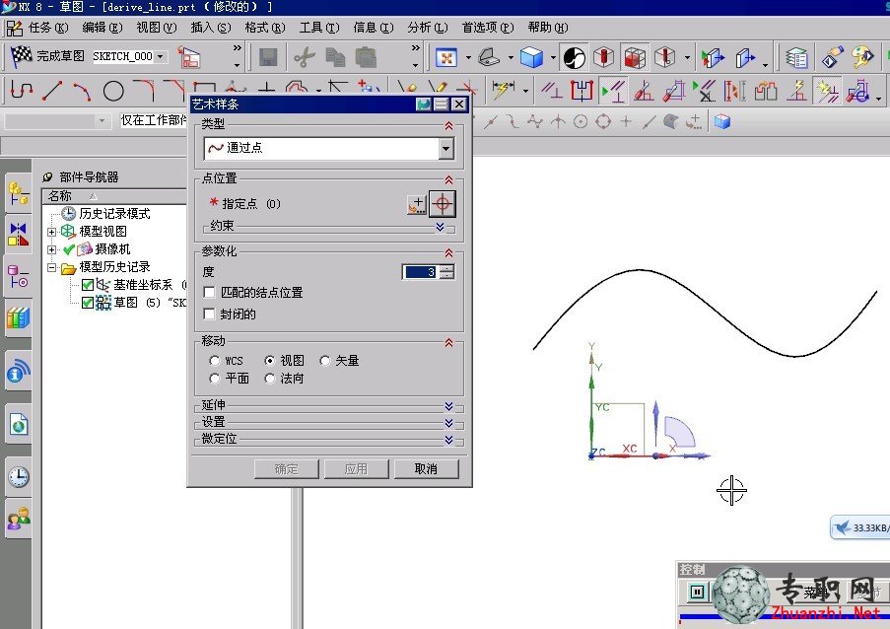Click the floppy disk Save icon
This screenshot has height=629, width=890.
coord(268,57)
